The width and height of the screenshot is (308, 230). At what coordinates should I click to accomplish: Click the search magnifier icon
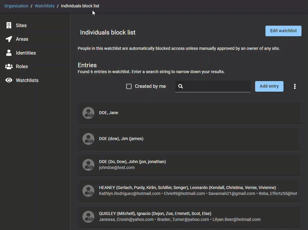pos(181,86)
